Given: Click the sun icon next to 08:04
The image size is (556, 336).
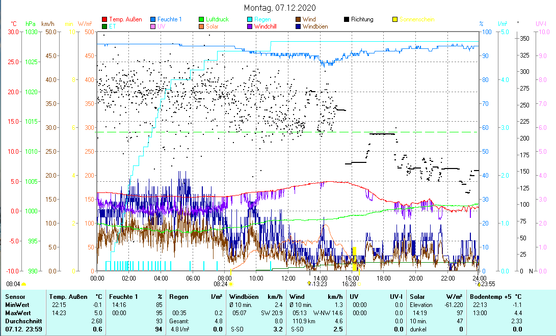Looking at the screenshot, I should [x=24, y=284].
